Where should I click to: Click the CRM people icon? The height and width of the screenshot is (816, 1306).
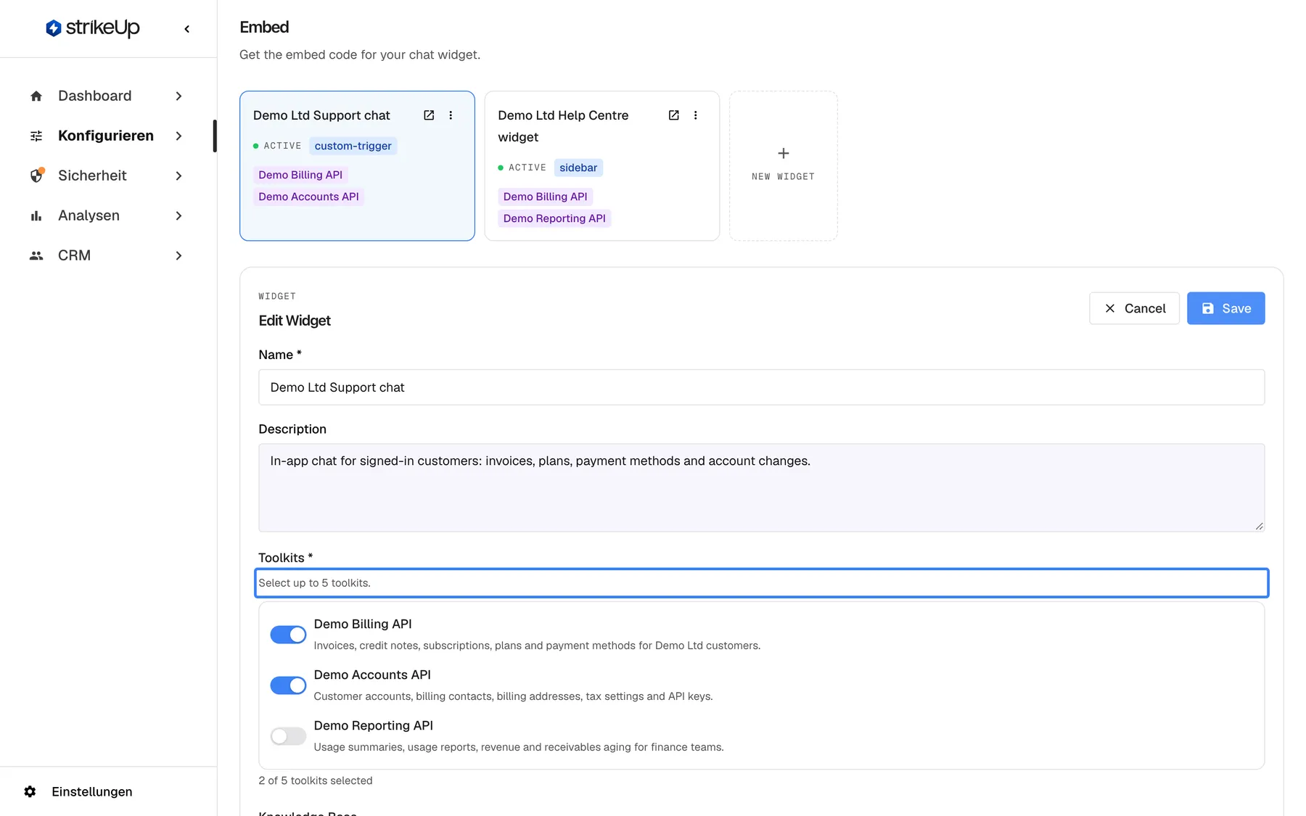point(36,255)
